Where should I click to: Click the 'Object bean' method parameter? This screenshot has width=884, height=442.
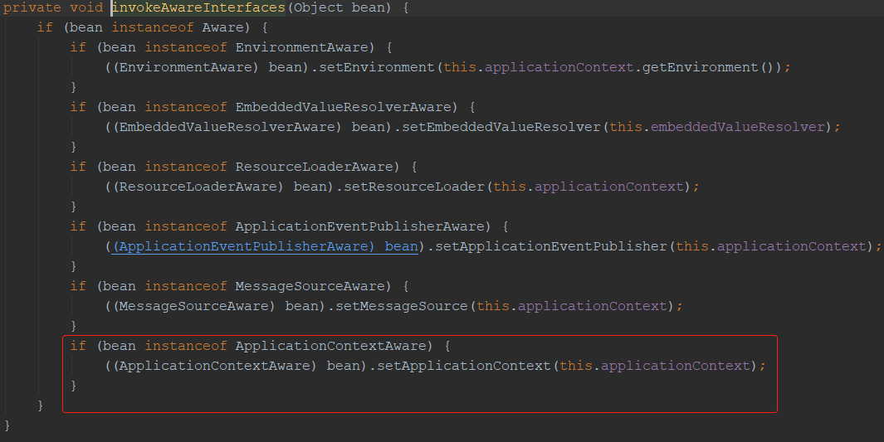(x=343, y=8)
